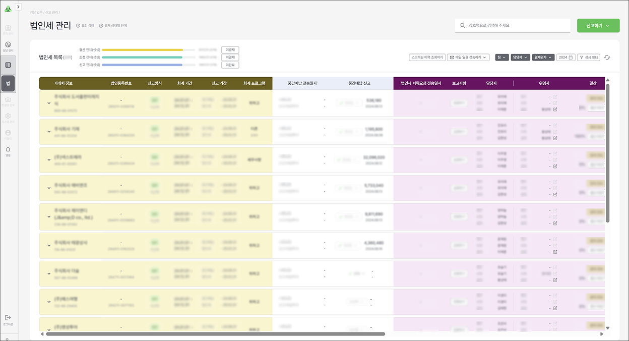Viewport: 629px width, 341px height.
Task: Expand the first company row chevron
Action: tap(49, 103)
